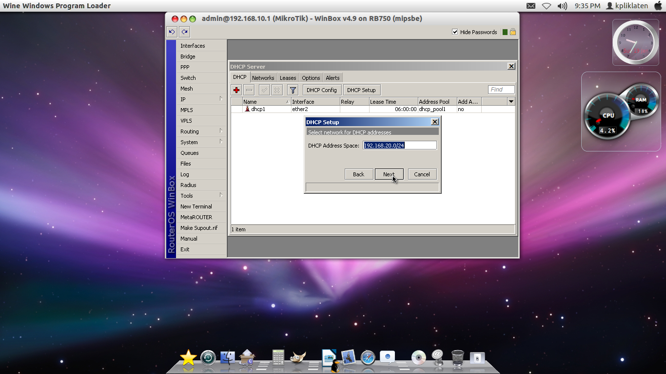Select the dhcp_pool1 address pool cell
This screenshot has height=374, width=666.
click(x=437, y=109)
